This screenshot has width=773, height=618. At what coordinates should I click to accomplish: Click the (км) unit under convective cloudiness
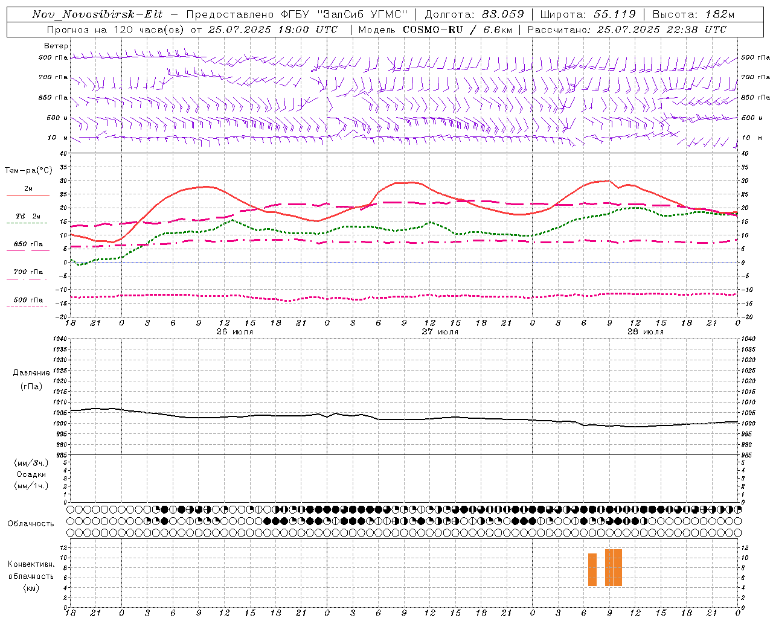point(31,588)
